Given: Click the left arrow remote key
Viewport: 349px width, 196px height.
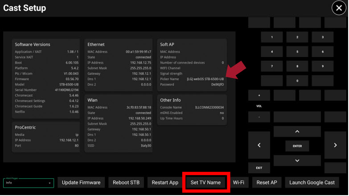Looking at the screenshot, I should (259, 145).
